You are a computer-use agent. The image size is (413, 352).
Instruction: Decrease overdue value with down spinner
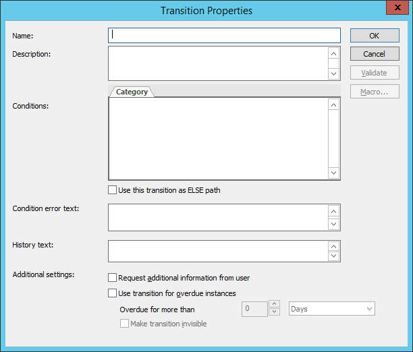click(274, 312)
